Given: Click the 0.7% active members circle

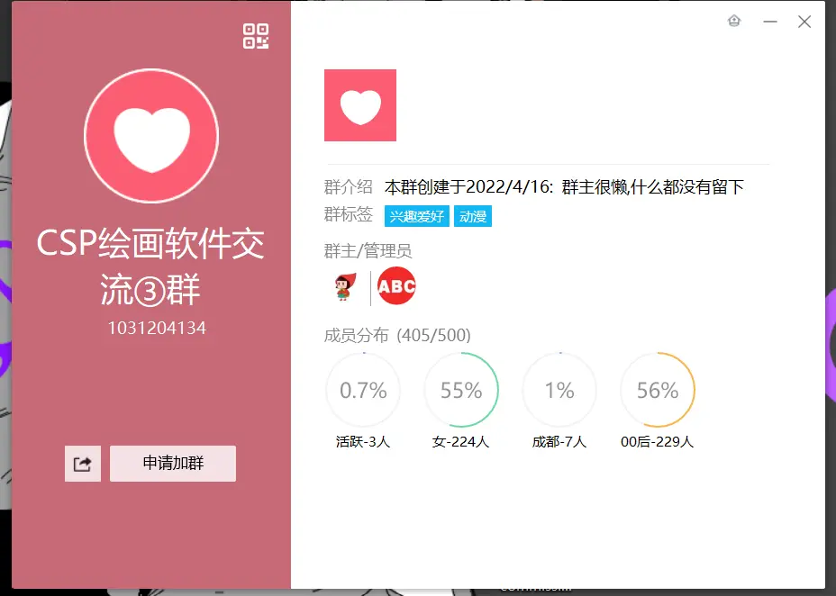Looking at the screenshot, I should coord(363,390).
